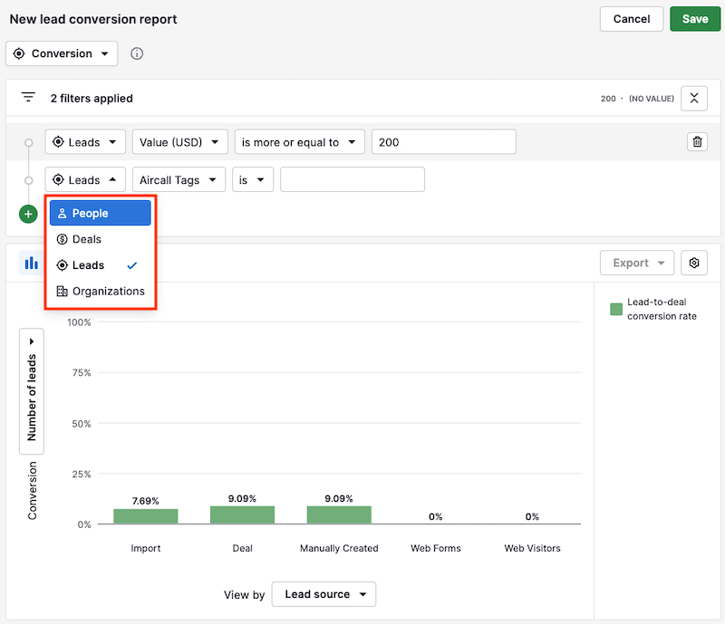The height and width of the screenshot is (624, 725).
Task: Click the Save button
Action: [695, 19]
